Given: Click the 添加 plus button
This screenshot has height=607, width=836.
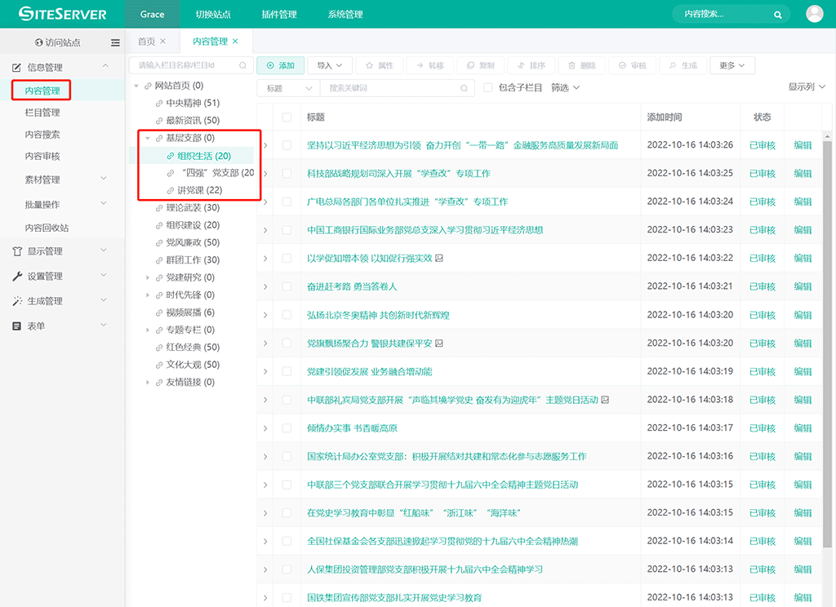Looking at the screenshot, I should click(280, 65).
